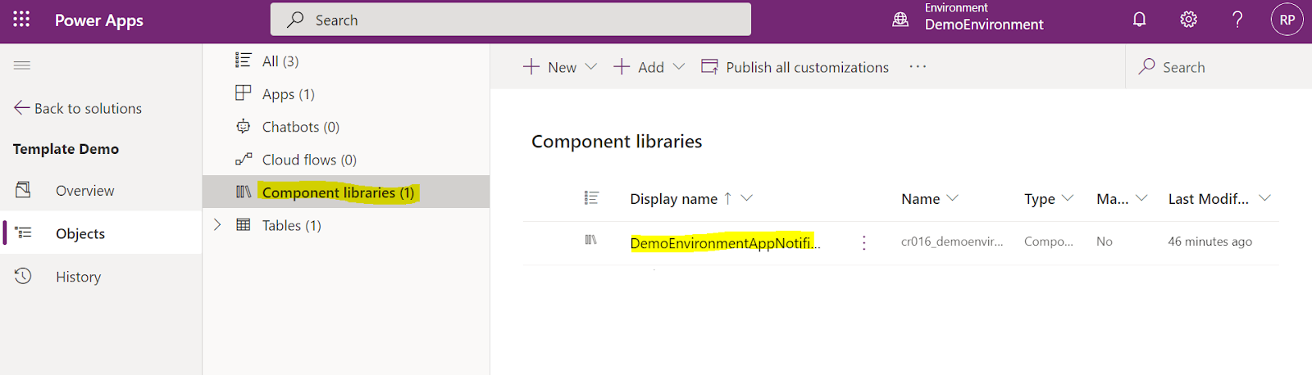Click the Component libraries books icon
The image size is (1312, 375).
tap(243, 192)
